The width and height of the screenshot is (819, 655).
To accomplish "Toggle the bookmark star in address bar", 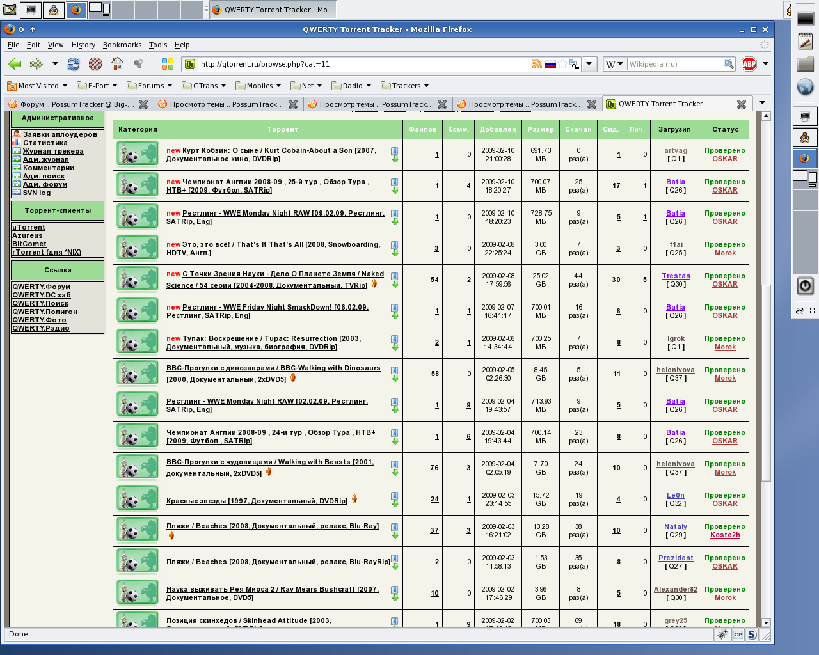I will [x=562, y=64].
